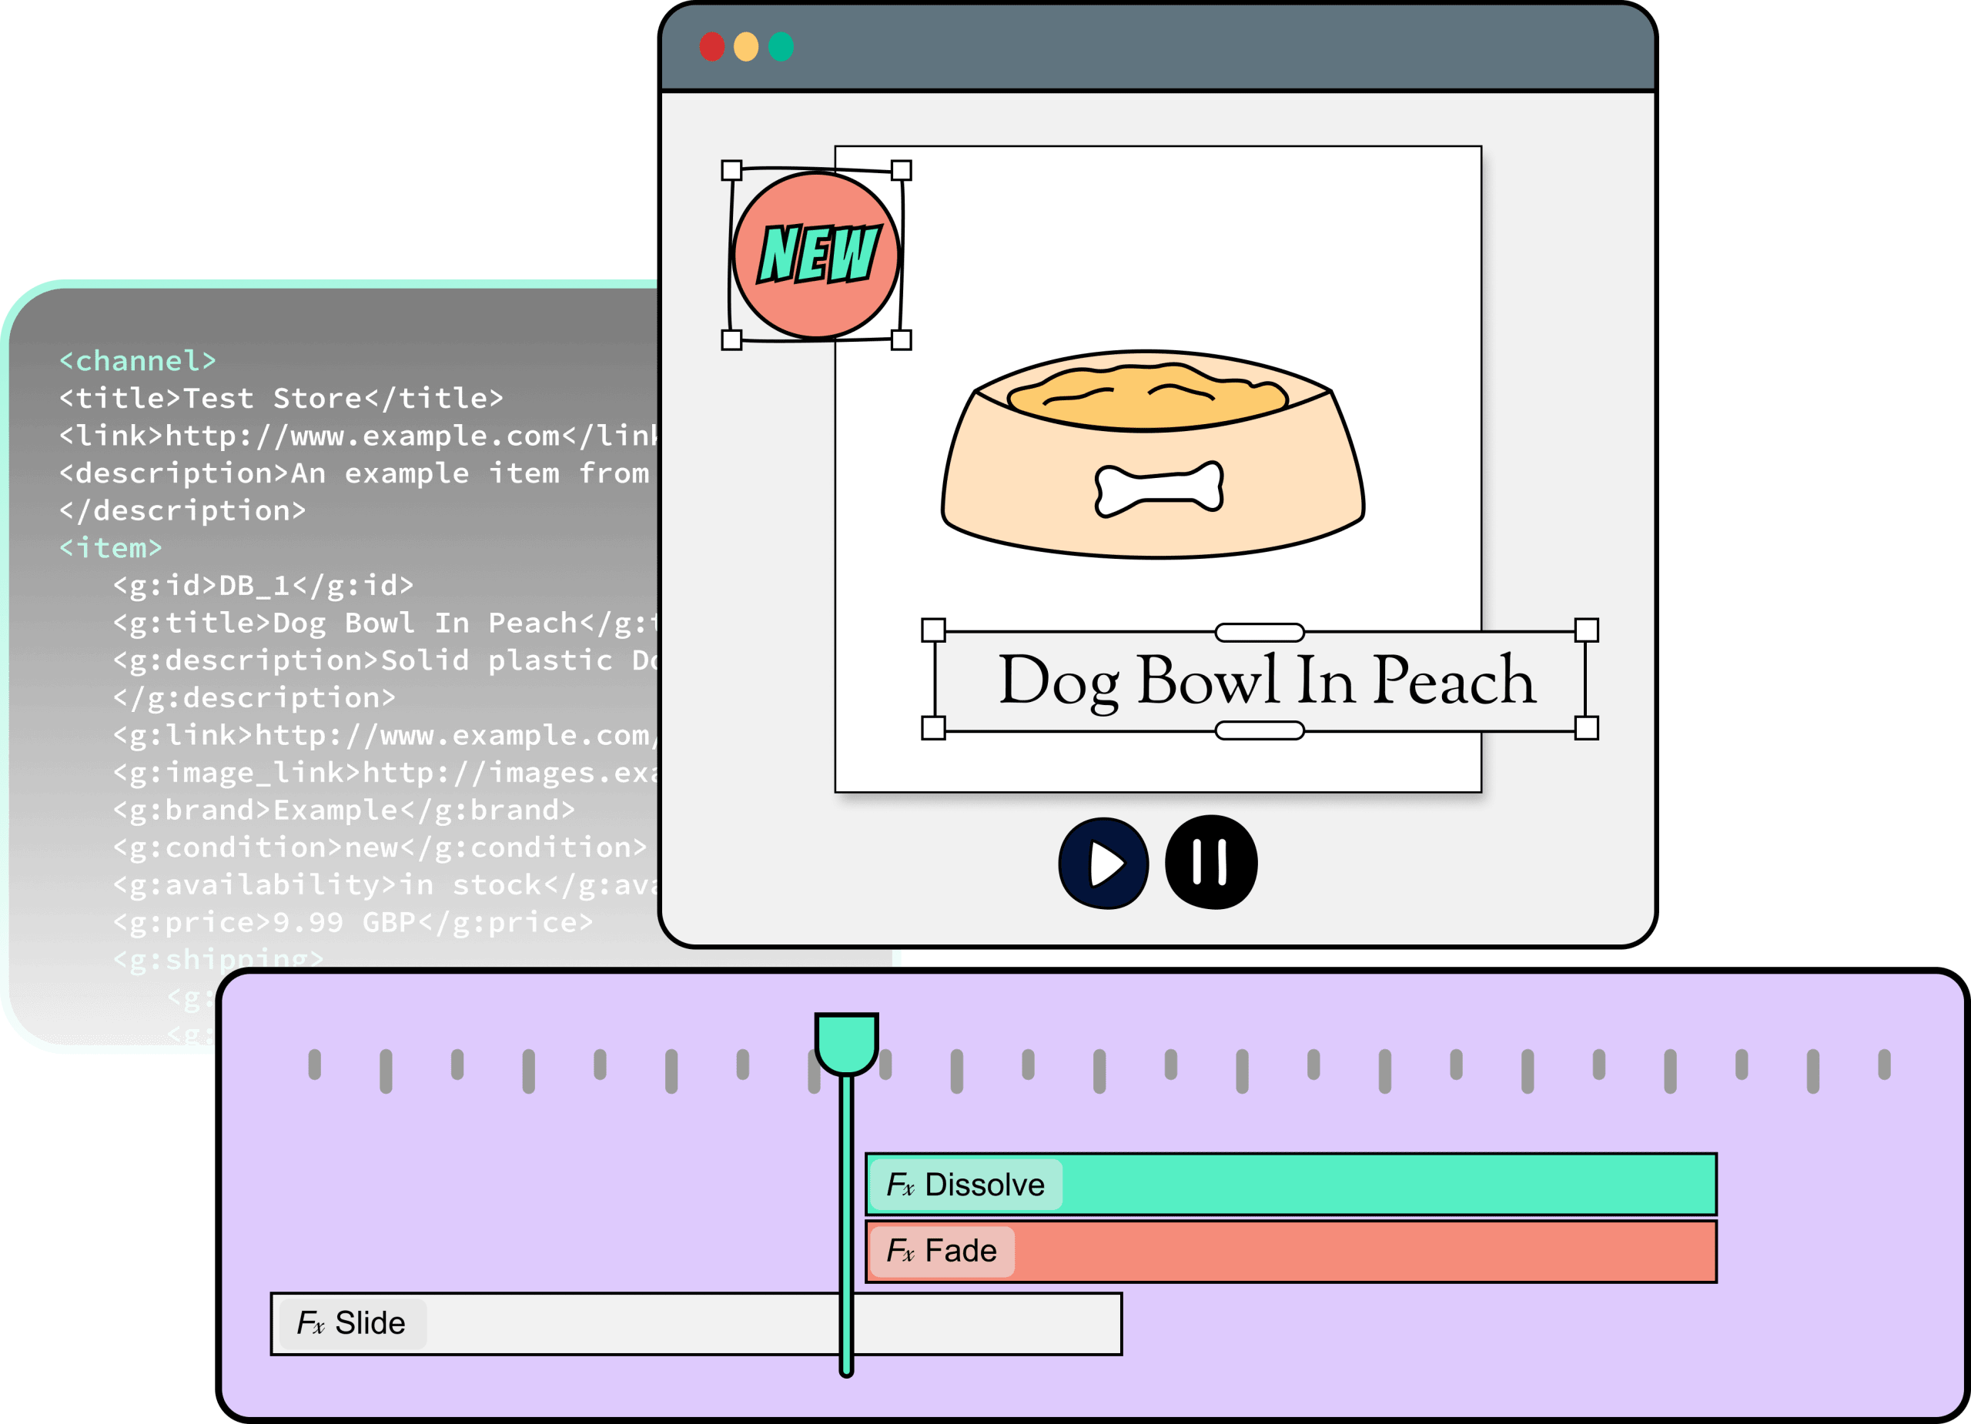
Task: Select the dog bowl product image
Action: [x=1153, y=453]
